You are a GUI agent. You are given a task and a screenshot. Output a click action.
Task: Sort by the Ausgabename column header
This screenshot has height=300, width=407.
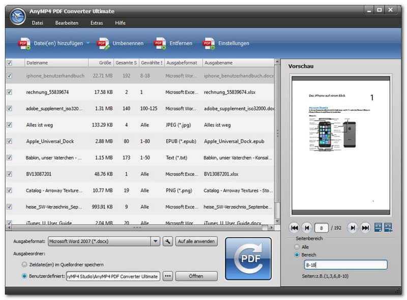(x=238, y=63)
